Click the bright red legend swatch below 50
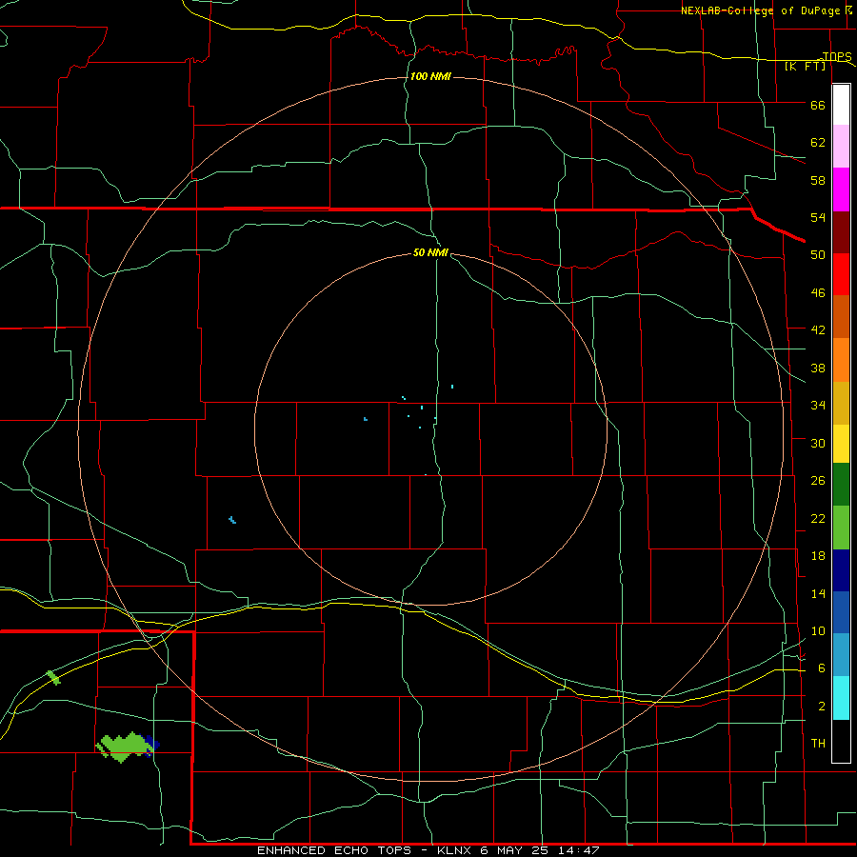 (841, 274)
